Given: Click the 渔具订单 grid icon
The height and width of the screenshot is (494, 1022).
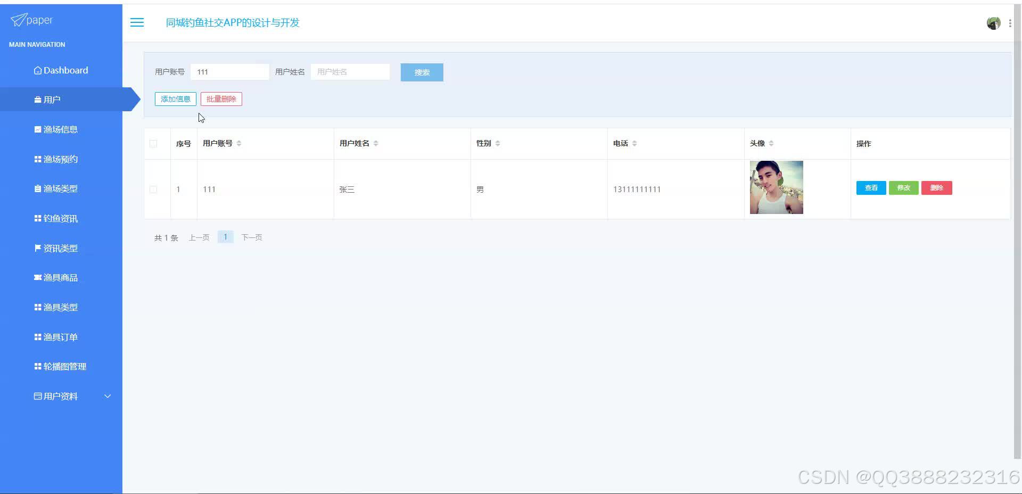Looking at the screenshot, I should [x=38, y=337].
